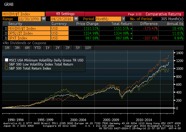This screenshot has height=132, width=186.
Task: Click annual equivalent value 9.84%
Action: (179, 38)
